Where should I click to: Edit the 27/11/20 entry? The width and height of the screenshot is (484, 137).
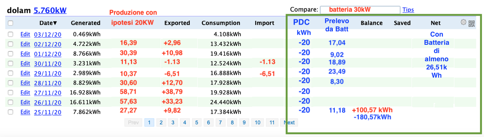25,92
